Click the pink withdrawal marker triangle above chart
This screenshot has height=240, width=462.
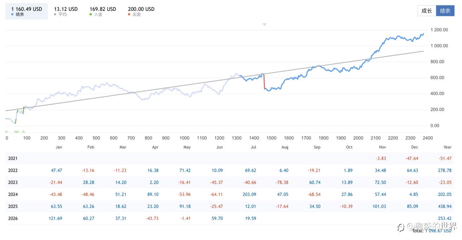pos(264,25)
